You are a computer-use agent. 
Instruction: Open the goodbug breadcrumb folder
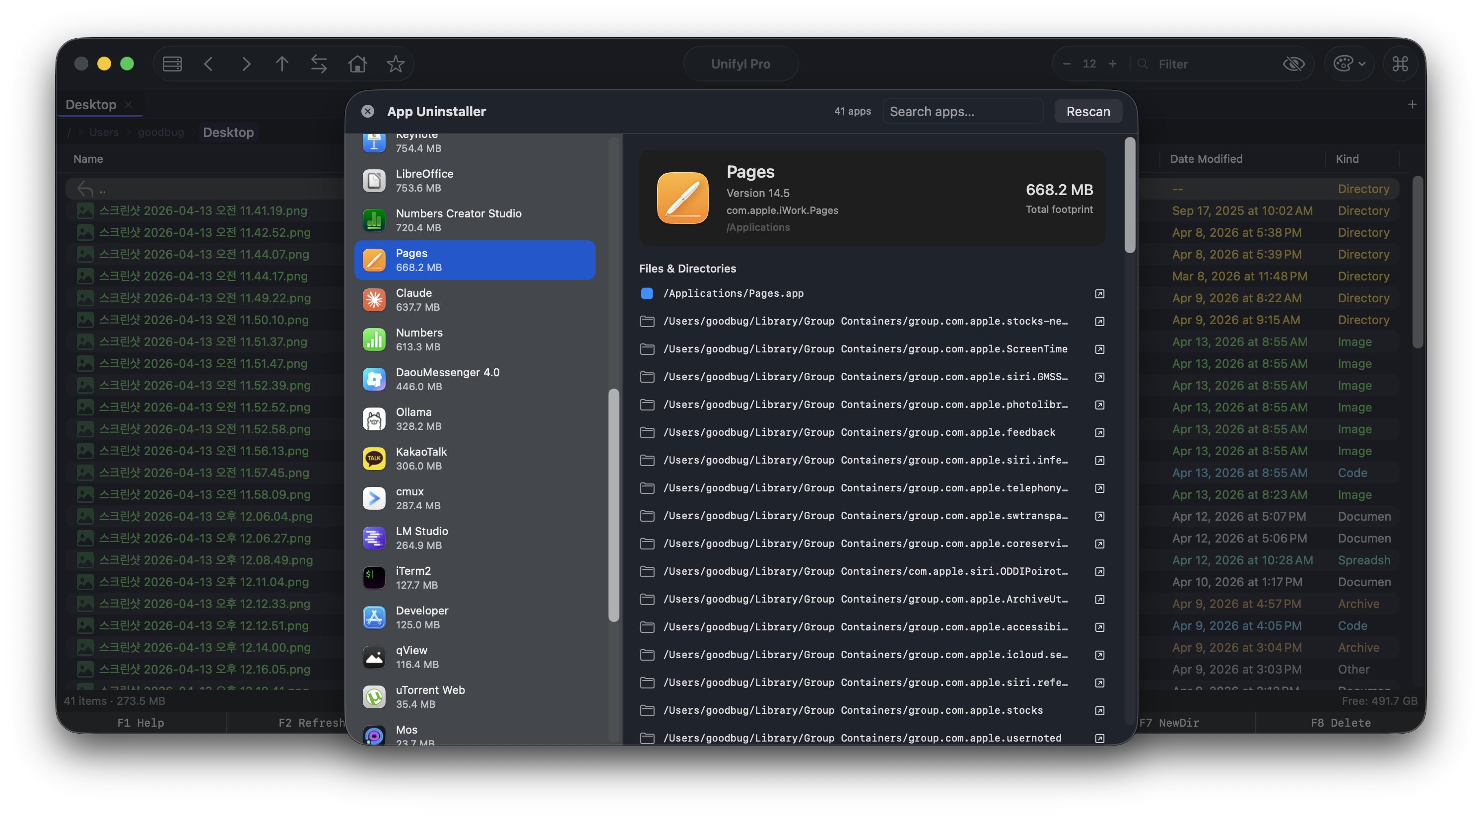click(x=160, y=132)
